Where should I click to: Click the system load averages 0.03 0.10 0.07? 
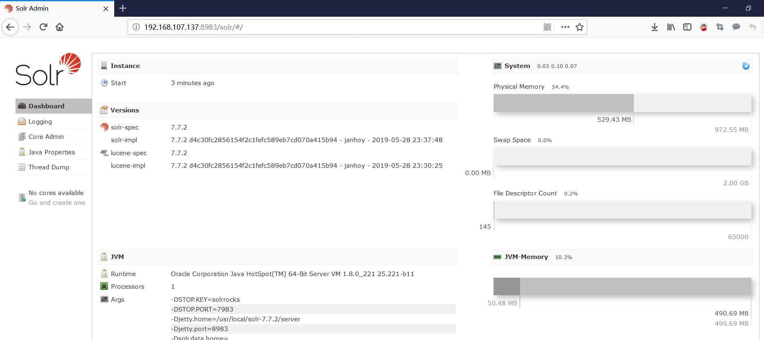(x=557, y=66)
